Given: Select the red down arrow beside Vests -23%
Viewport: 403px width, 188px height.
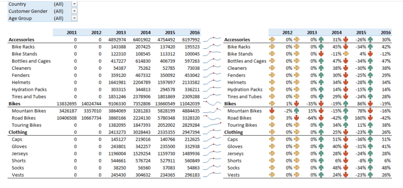Looking at the screenshot, I should 346,175.
